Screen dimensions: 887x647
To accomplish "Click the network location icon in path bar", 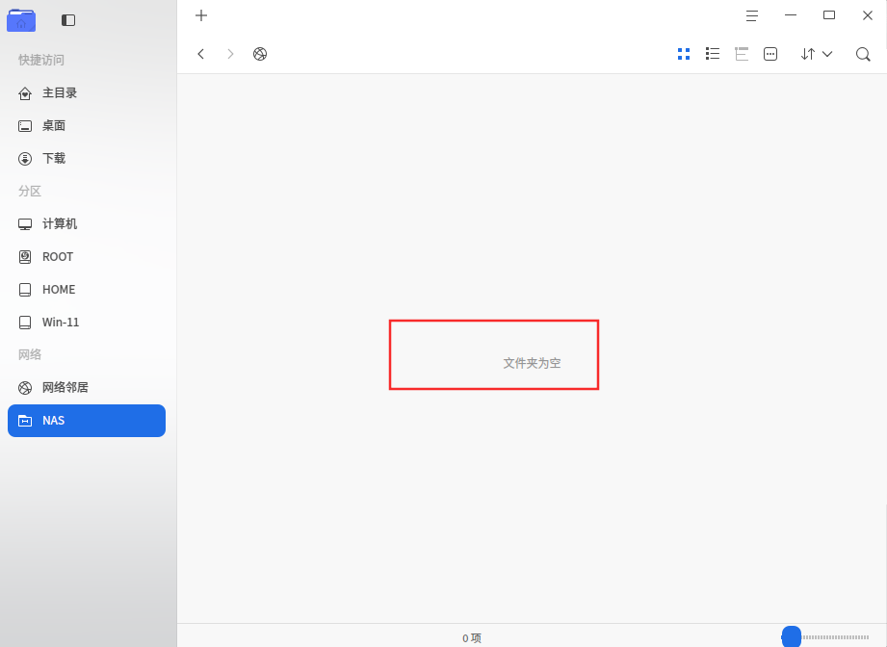I will 260,54.
